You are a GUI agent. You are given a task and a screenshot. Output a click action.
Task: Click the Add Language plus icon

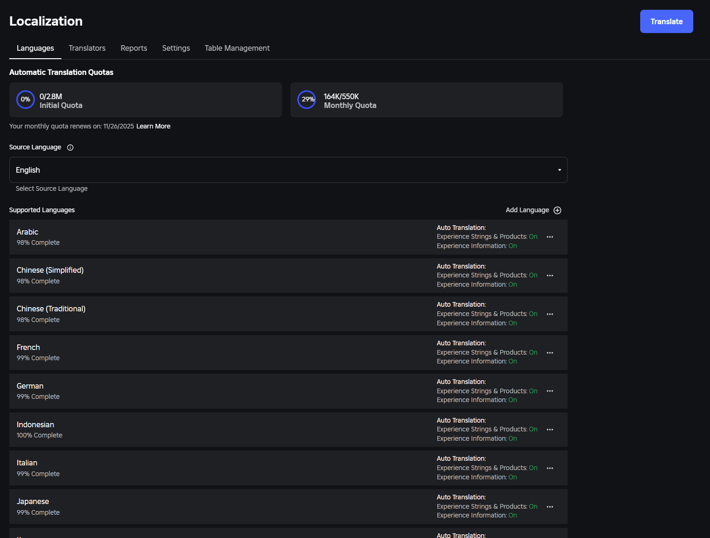pyautogui.click(x=557, y=210)
